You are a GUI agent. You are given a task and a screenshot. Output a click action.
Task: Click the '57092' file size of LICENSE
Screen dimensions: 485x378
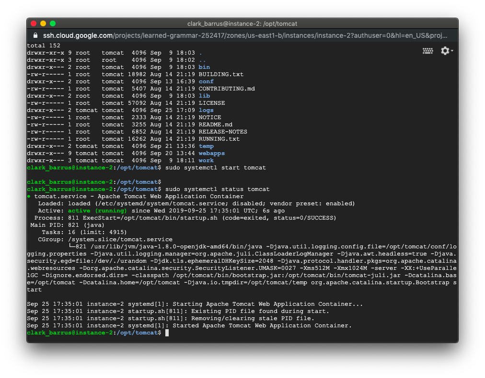[137, 103]
